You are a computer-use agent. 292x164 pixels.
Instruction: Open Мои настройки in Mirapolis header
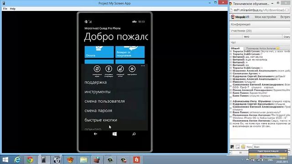coord(265,17)
